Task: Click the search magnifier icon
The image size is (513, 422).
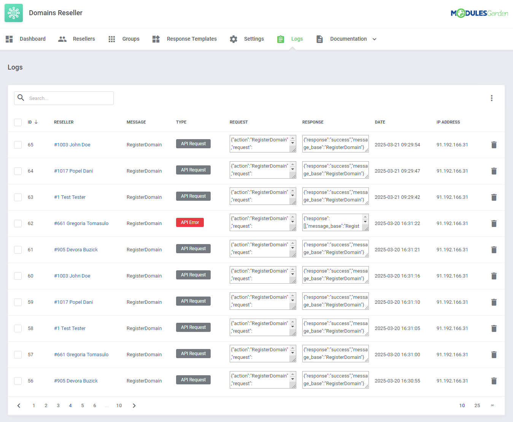Action: [21, 98]
